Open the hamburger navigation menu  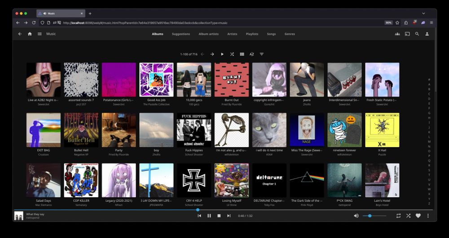point(40,34)
